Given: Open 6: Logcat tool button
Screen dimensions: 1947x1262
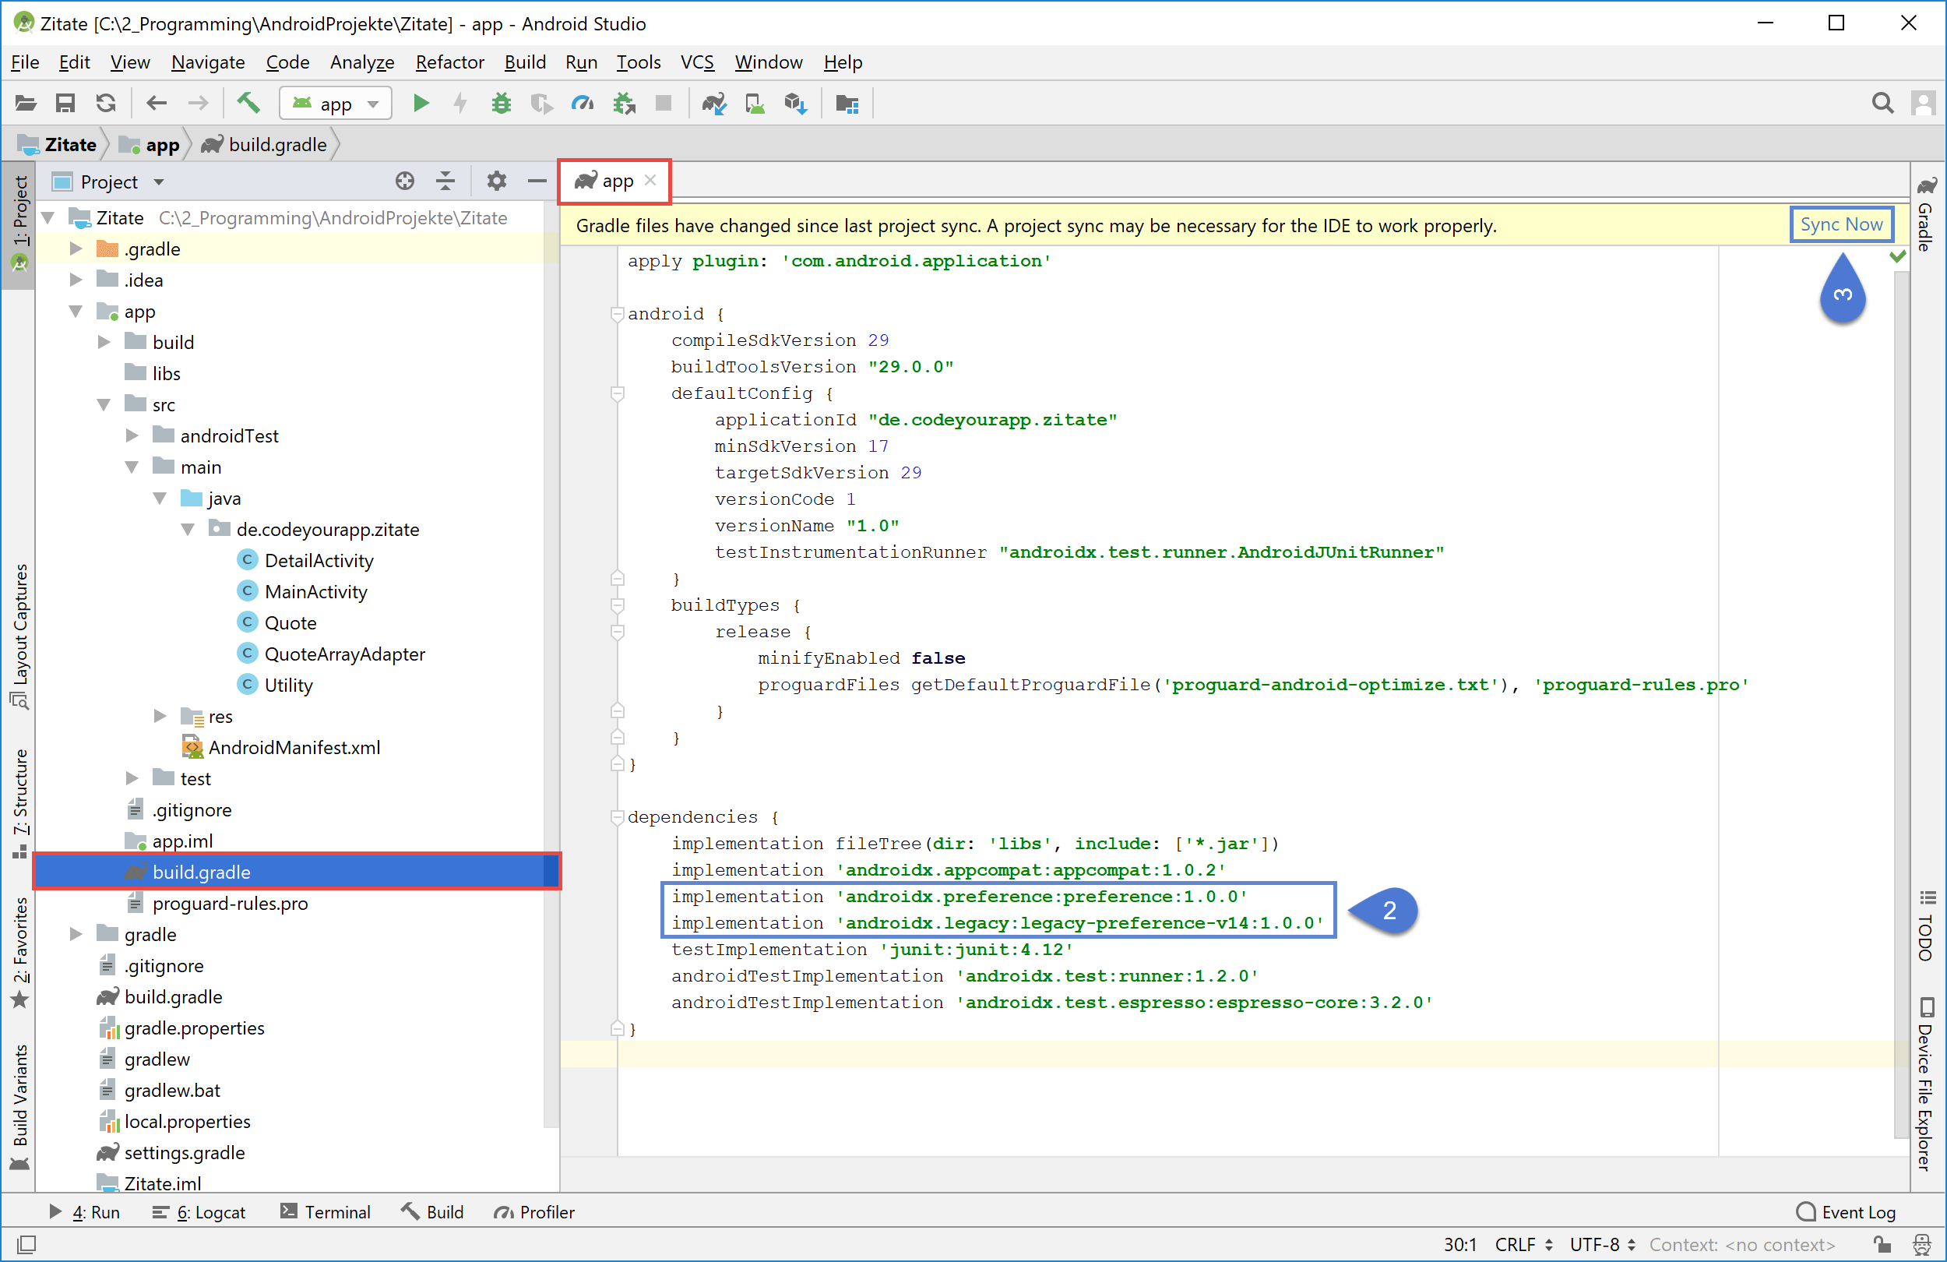Looking at the screenshot, I should 199,1212.
